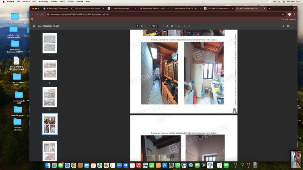The width and height of the screenshot is (303, 170).
Task: Download the PDF file
Action: pyautogui.click(x=283, y=26)
